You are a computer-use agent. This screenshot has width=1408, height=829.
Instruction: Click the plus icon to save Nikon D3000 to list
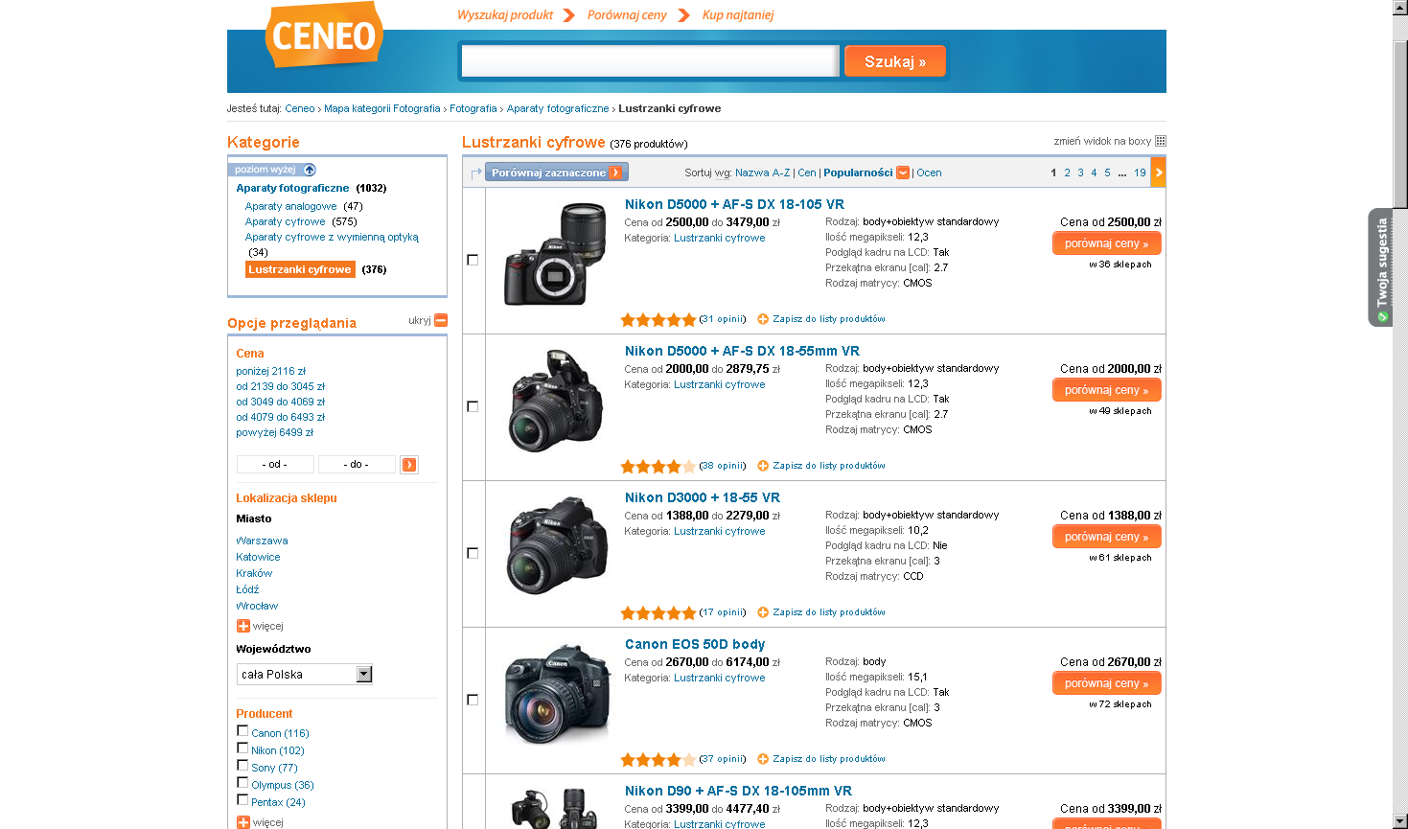[763, 612]
